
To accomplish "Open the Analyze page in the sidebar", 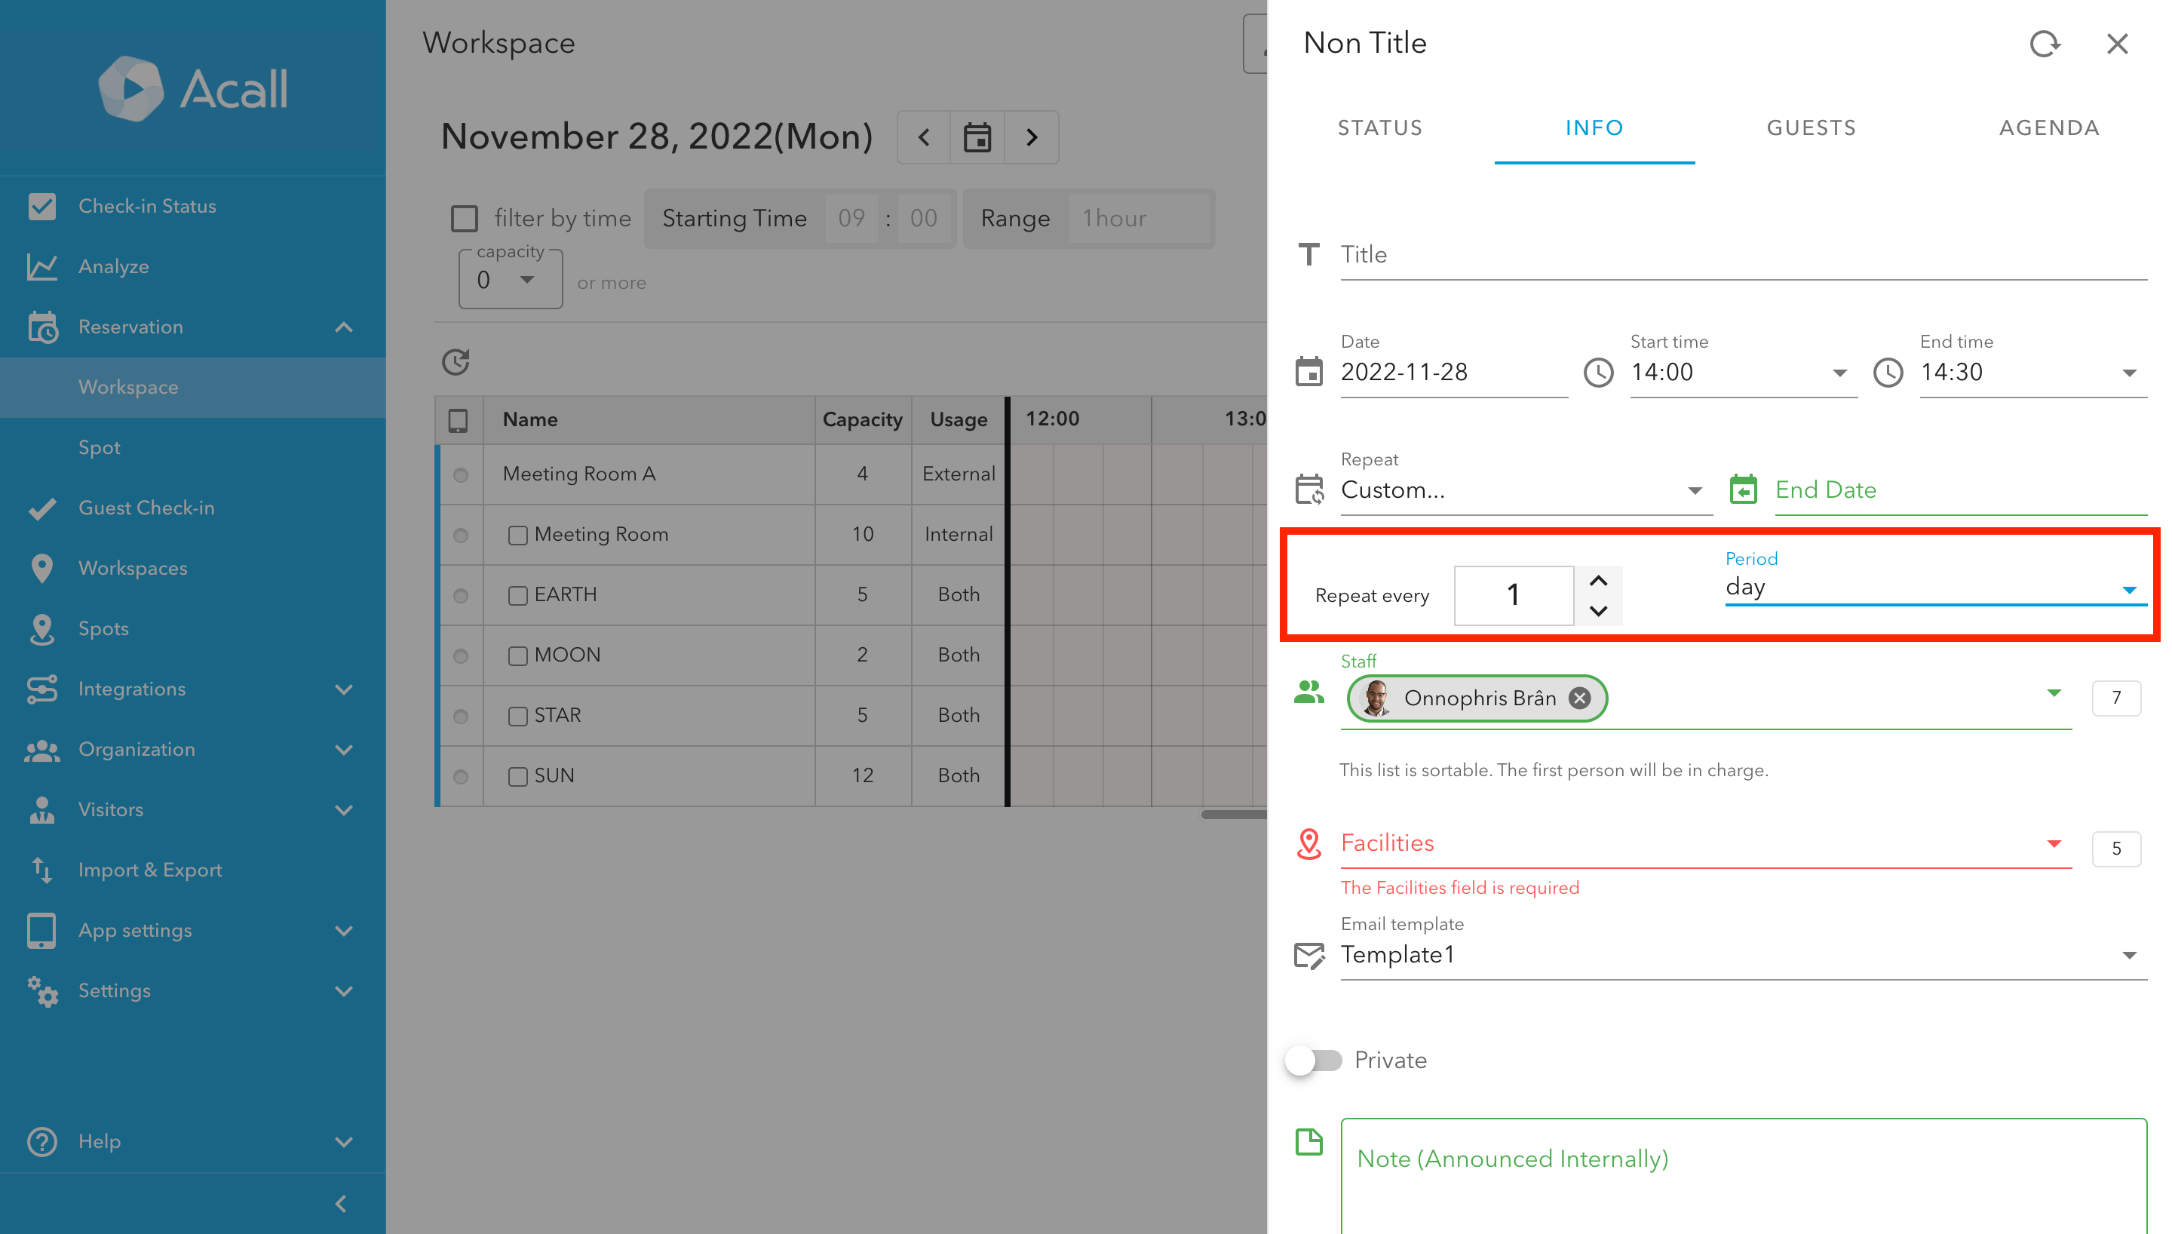I will [114, 267].
